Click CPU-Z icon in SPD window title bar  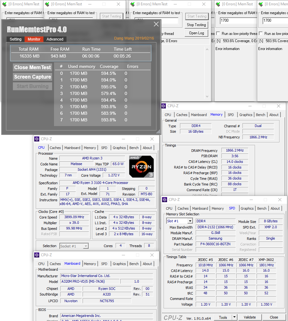pyautogui.click(x=165, y=199)
